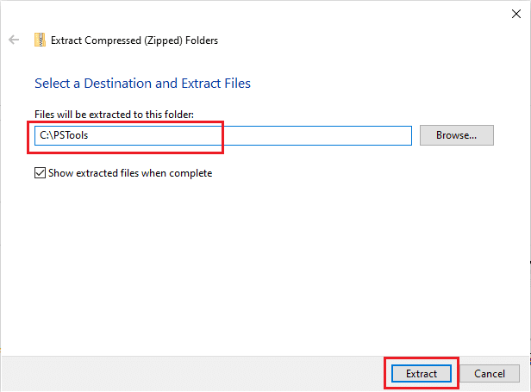Image resolution: width=531 pixels, height=392 pixels.
Task: Click the word 'complete' in the checkbox label
Action: click(x=191, y=173)
